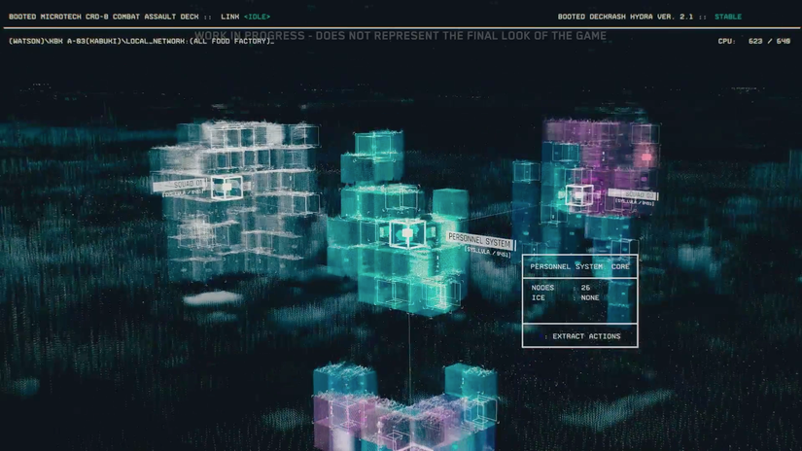Image resolution: width=802 pixels, height=451 pixels.
Task: Click the Personnel System Core panel header
Action: (580, 266)
